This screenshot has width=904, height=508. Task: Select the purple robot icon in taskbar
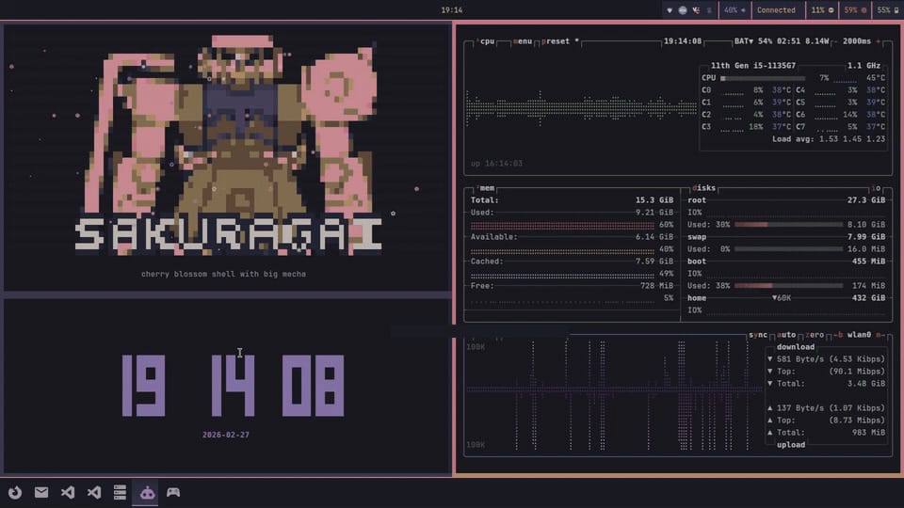point(147,492)
